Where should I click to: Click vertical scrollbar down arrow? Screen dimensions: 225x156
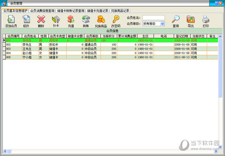pos(220,147)
